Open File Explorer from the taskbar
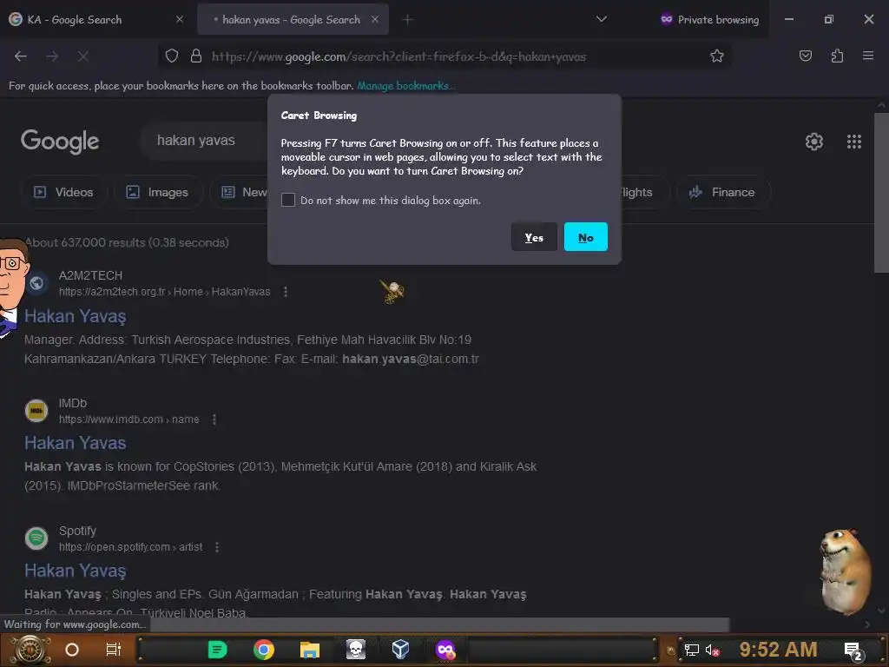 click(310, 650)
